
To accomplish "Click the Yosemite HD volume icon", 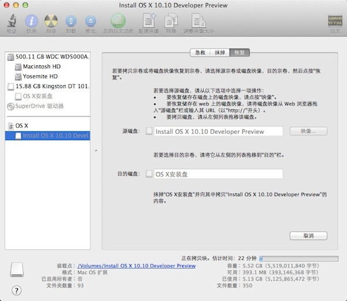I will [x=18, y=76].
